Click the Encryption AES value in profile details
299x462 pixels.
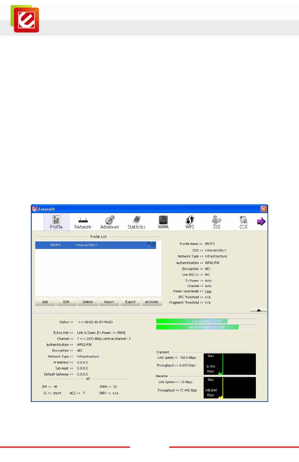pyautogui.click(x=207, y=269)
